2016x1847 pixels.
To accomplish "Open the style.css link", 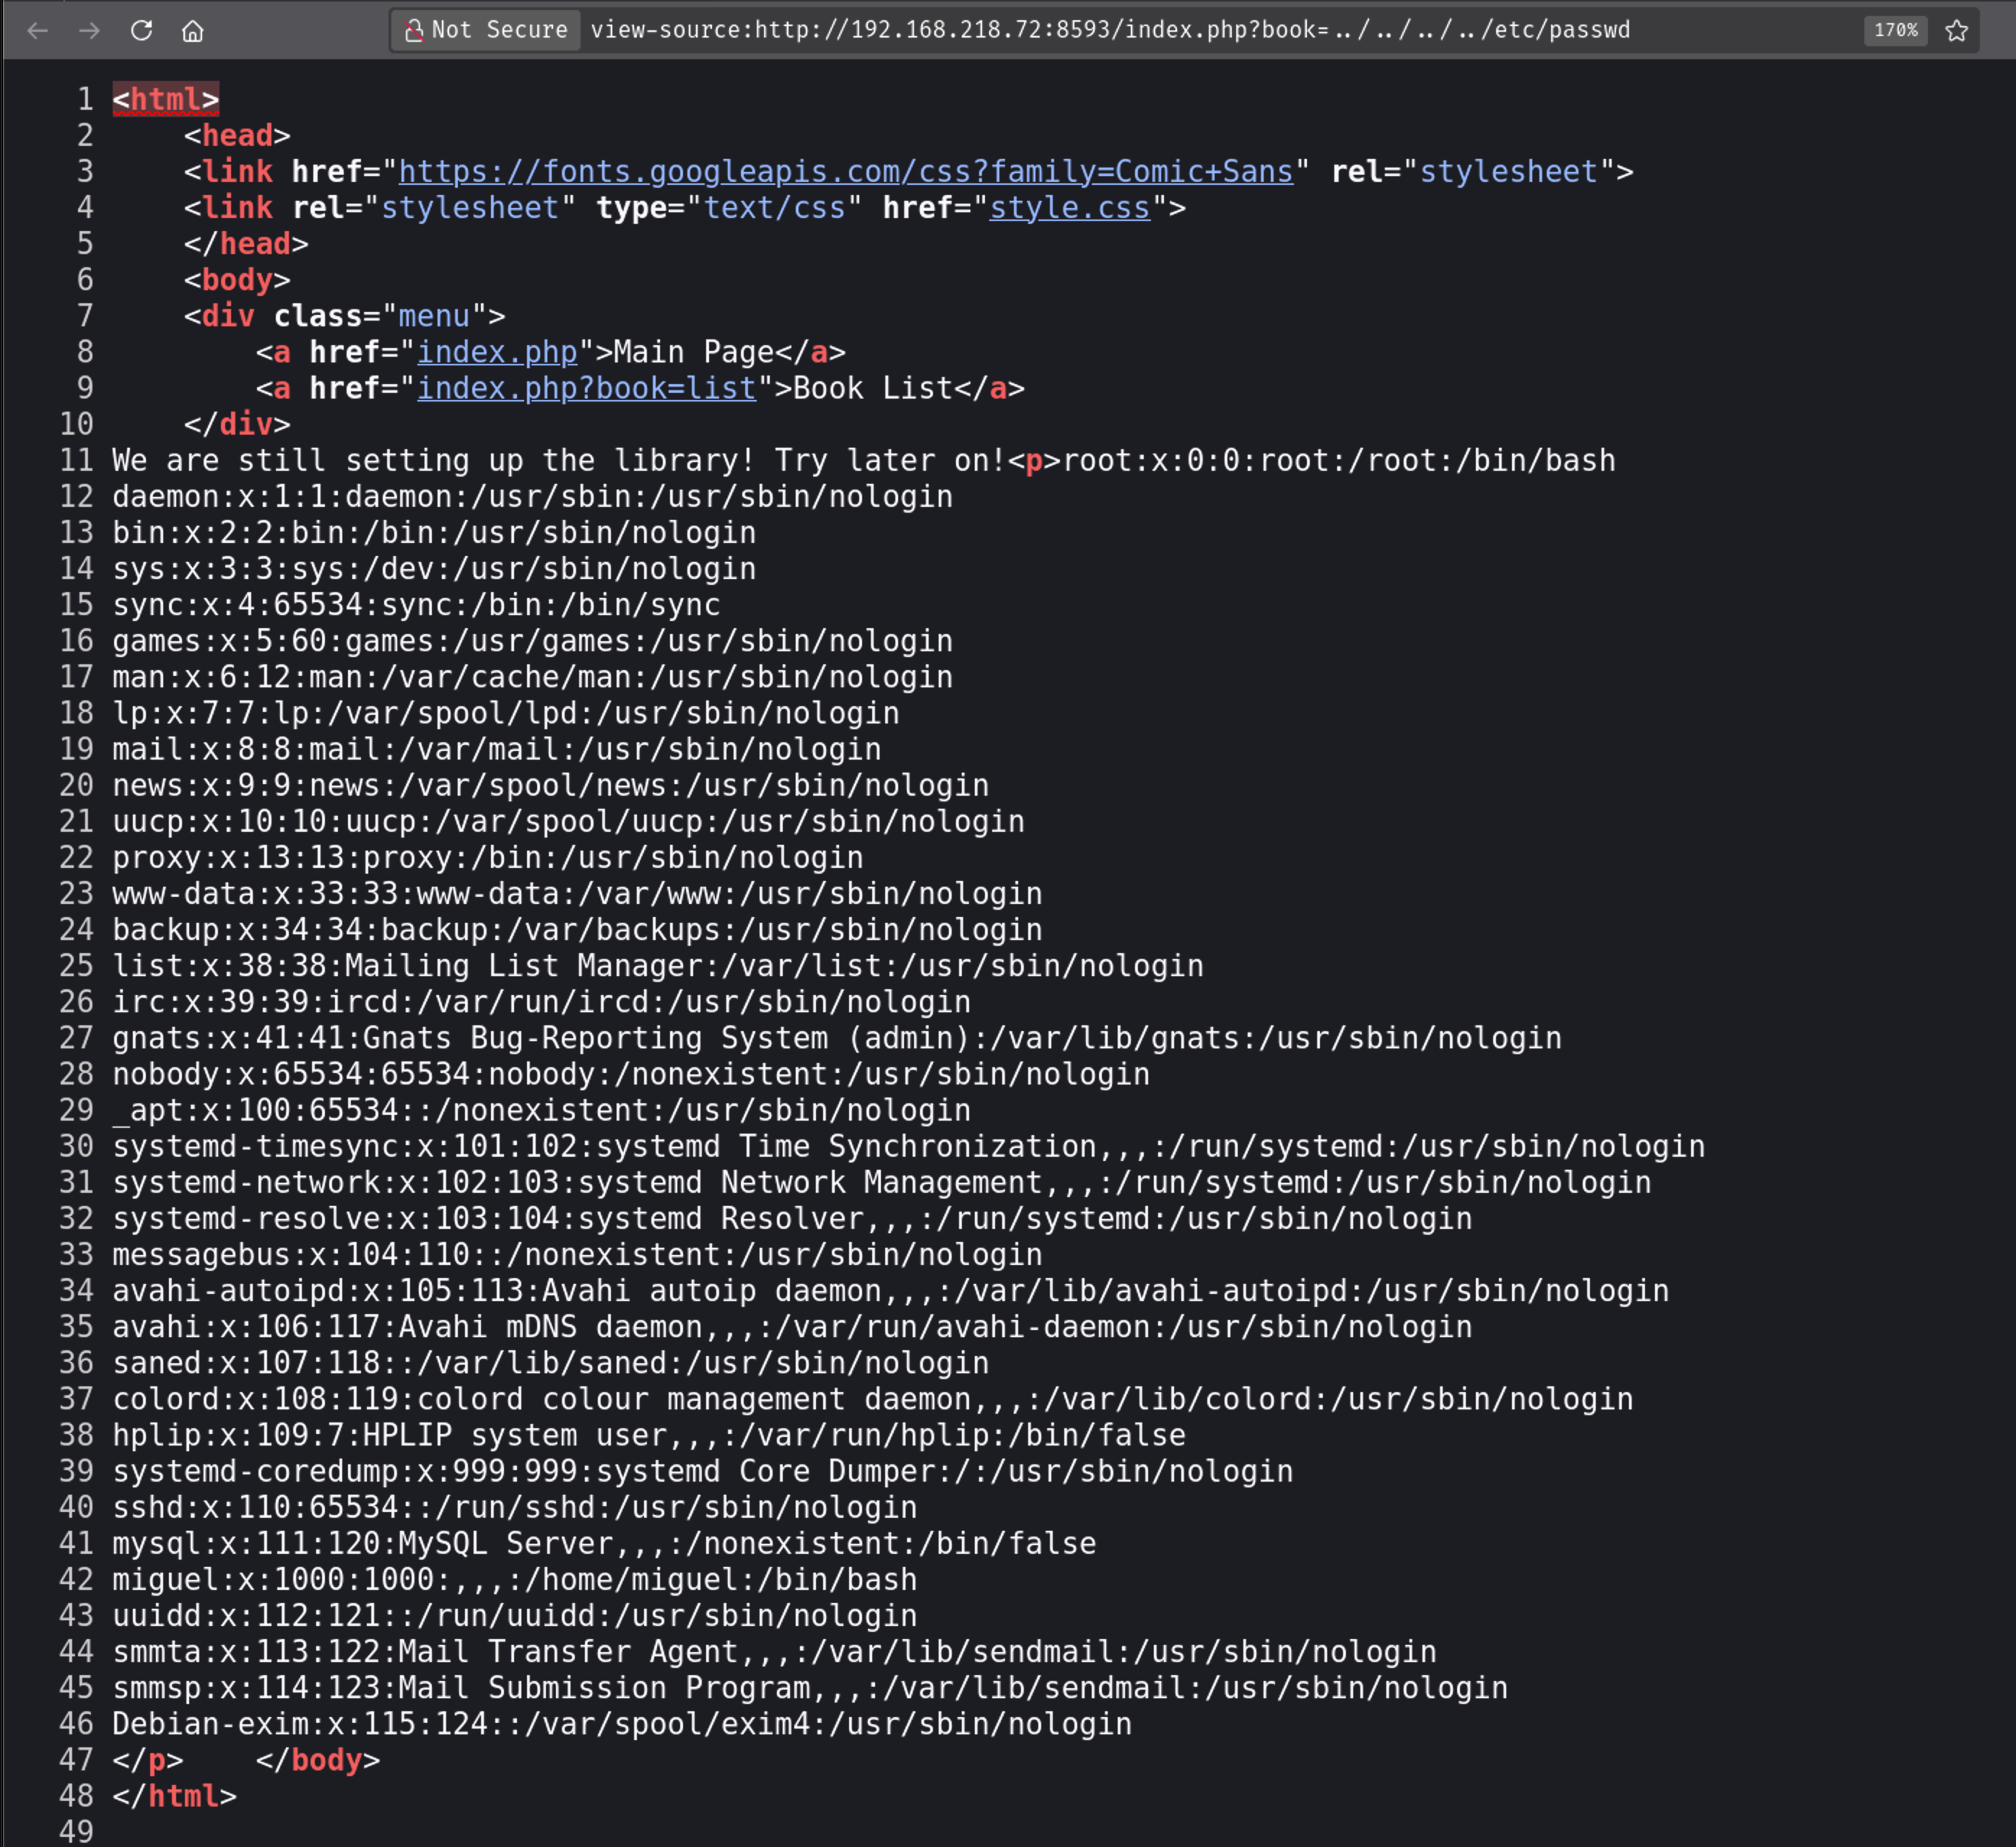I will point(1070,207).
